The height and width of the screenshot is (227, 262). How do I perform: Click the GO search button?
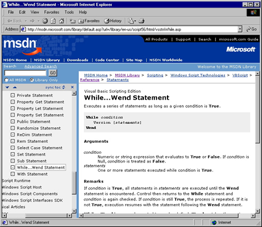52,73
